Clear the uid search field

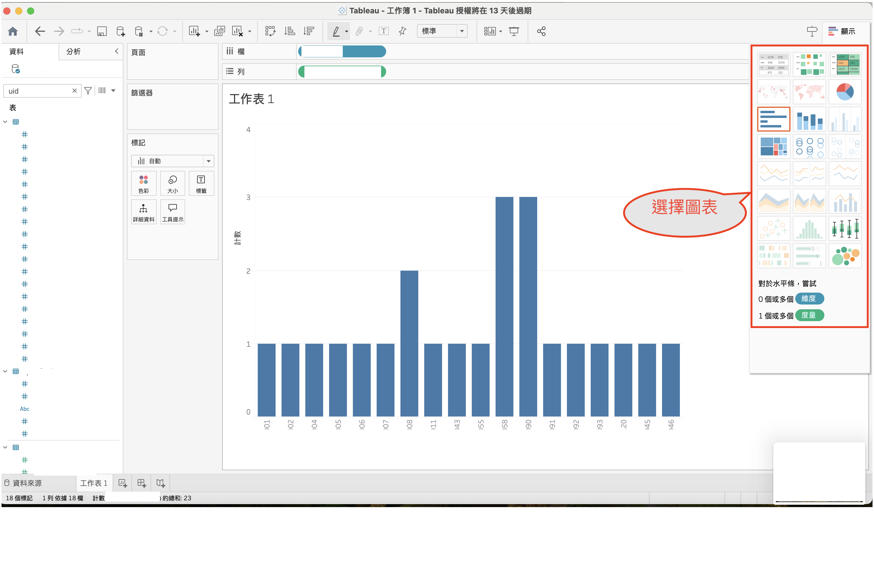pyautogui.click(x=75, y=91)
